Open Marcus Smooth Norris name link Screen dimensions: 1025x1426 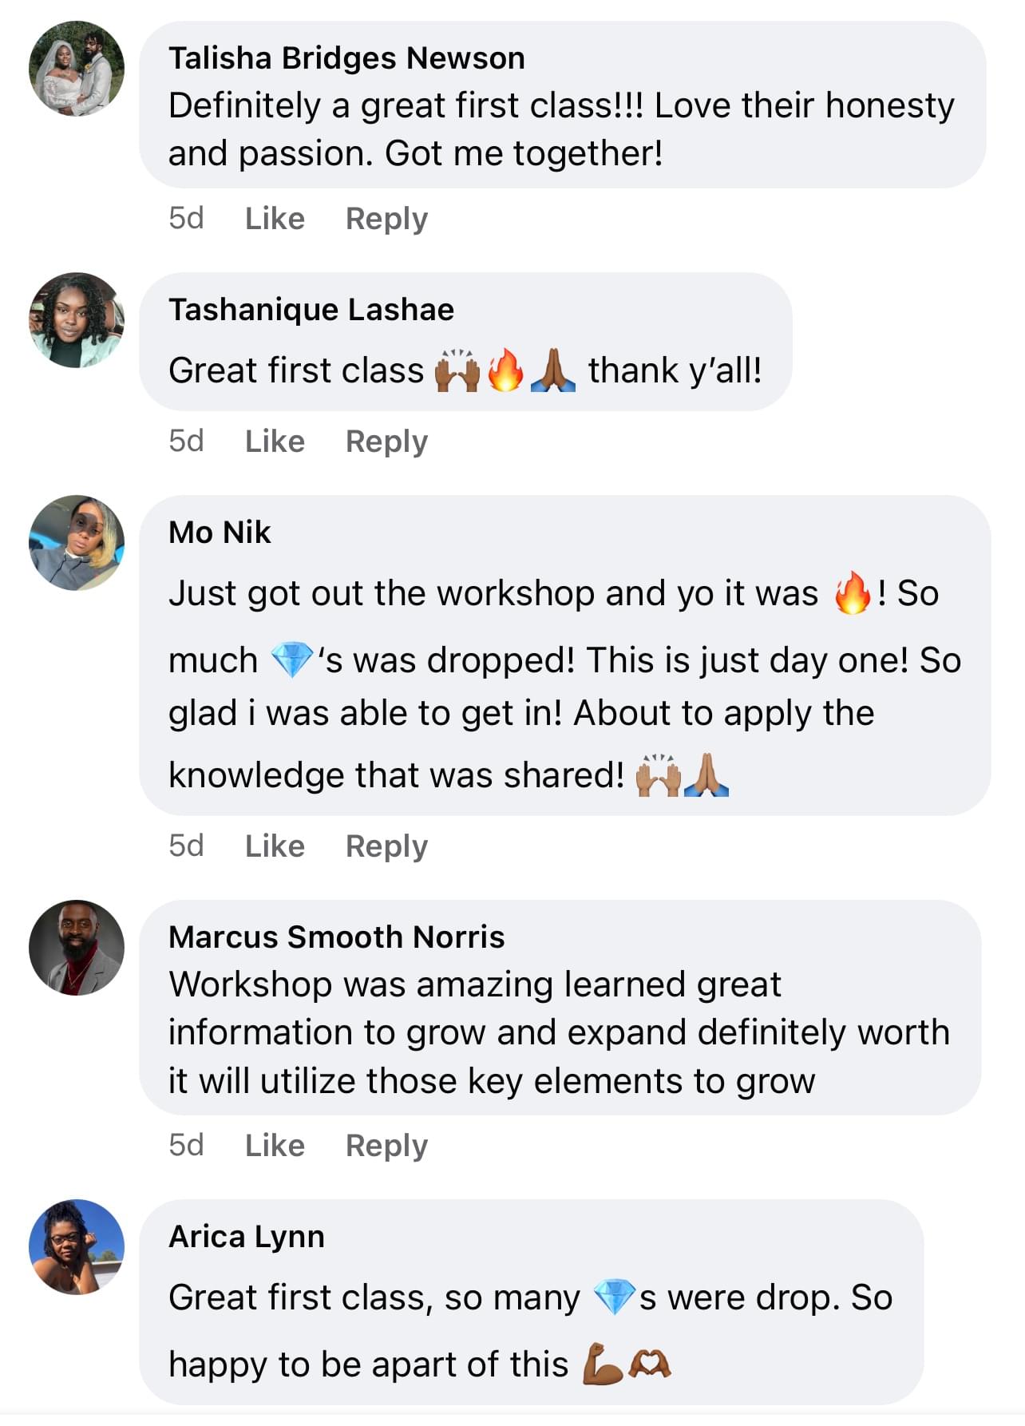pos(336,937)
